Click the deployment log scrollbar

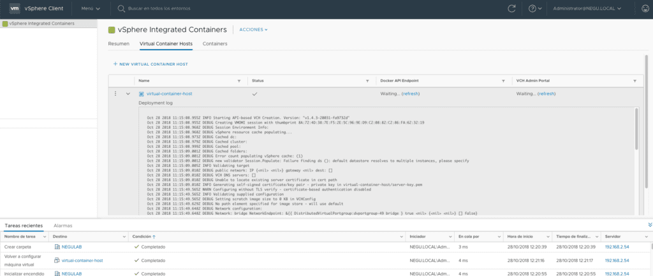coord(636,129)
